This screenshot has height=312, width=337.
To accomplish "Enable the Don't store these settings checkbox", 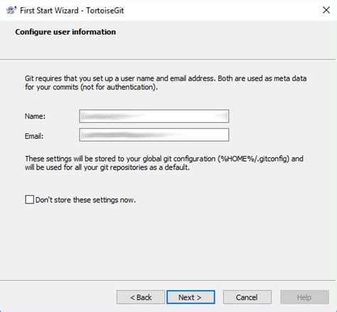I will pyautogui.click(x=30, y=199).
